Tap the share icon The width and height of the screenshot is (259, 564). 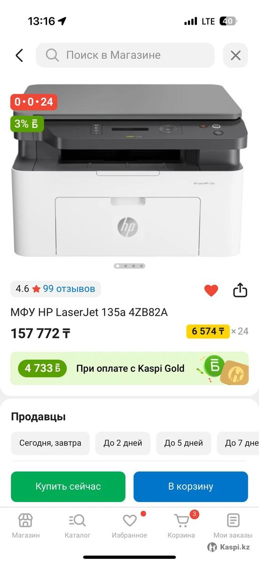coord(240,290)
